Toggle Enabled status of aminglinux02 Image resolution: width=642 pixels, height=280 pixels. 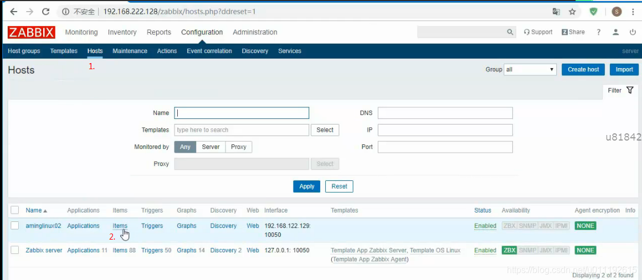click(485, 226)
